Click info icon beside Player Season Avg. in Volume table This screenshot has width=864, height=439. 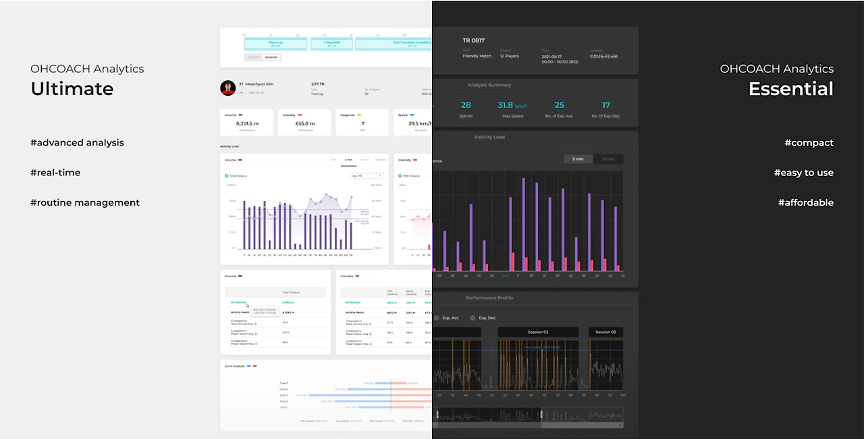click(x=256, y=334)
